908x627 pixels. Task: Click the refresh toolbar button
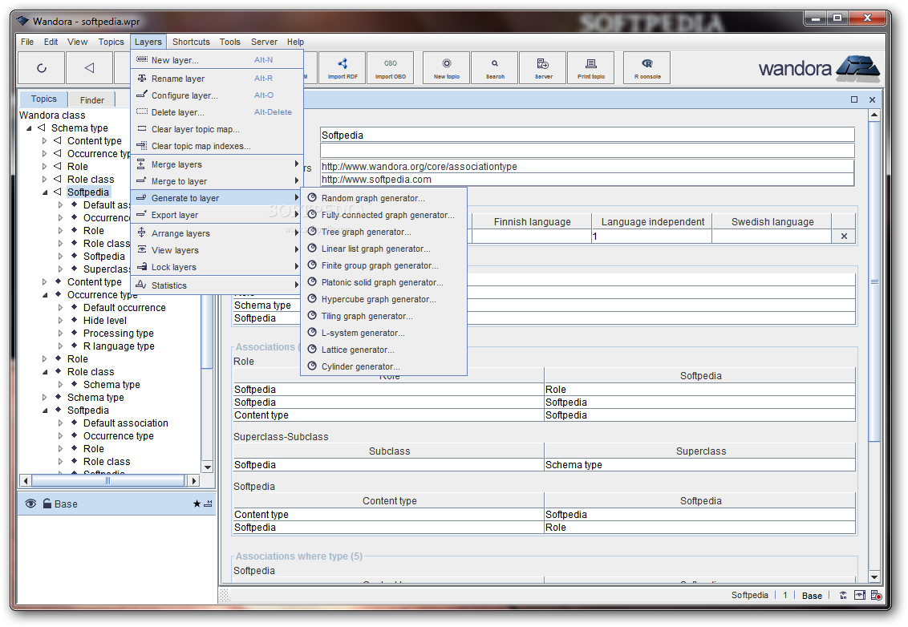42,67
